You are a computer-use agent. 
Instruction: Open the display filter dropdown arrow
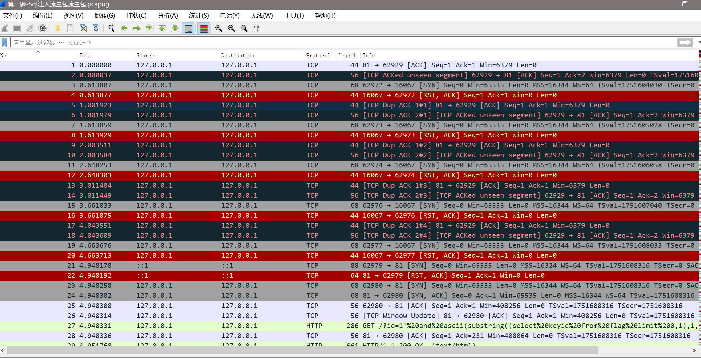click(698, 42)
